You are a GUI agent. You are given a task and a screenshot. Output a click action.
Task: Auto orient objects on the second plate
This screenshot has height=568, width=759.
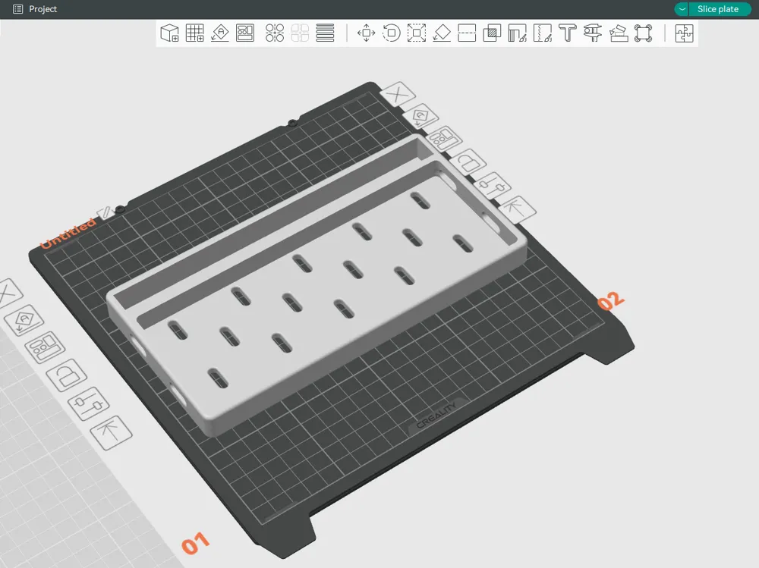click(x=420, y=116)
